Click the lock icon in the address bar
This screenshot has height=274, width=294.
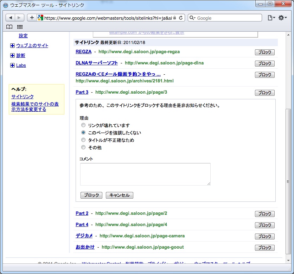[x=174, y=18]
